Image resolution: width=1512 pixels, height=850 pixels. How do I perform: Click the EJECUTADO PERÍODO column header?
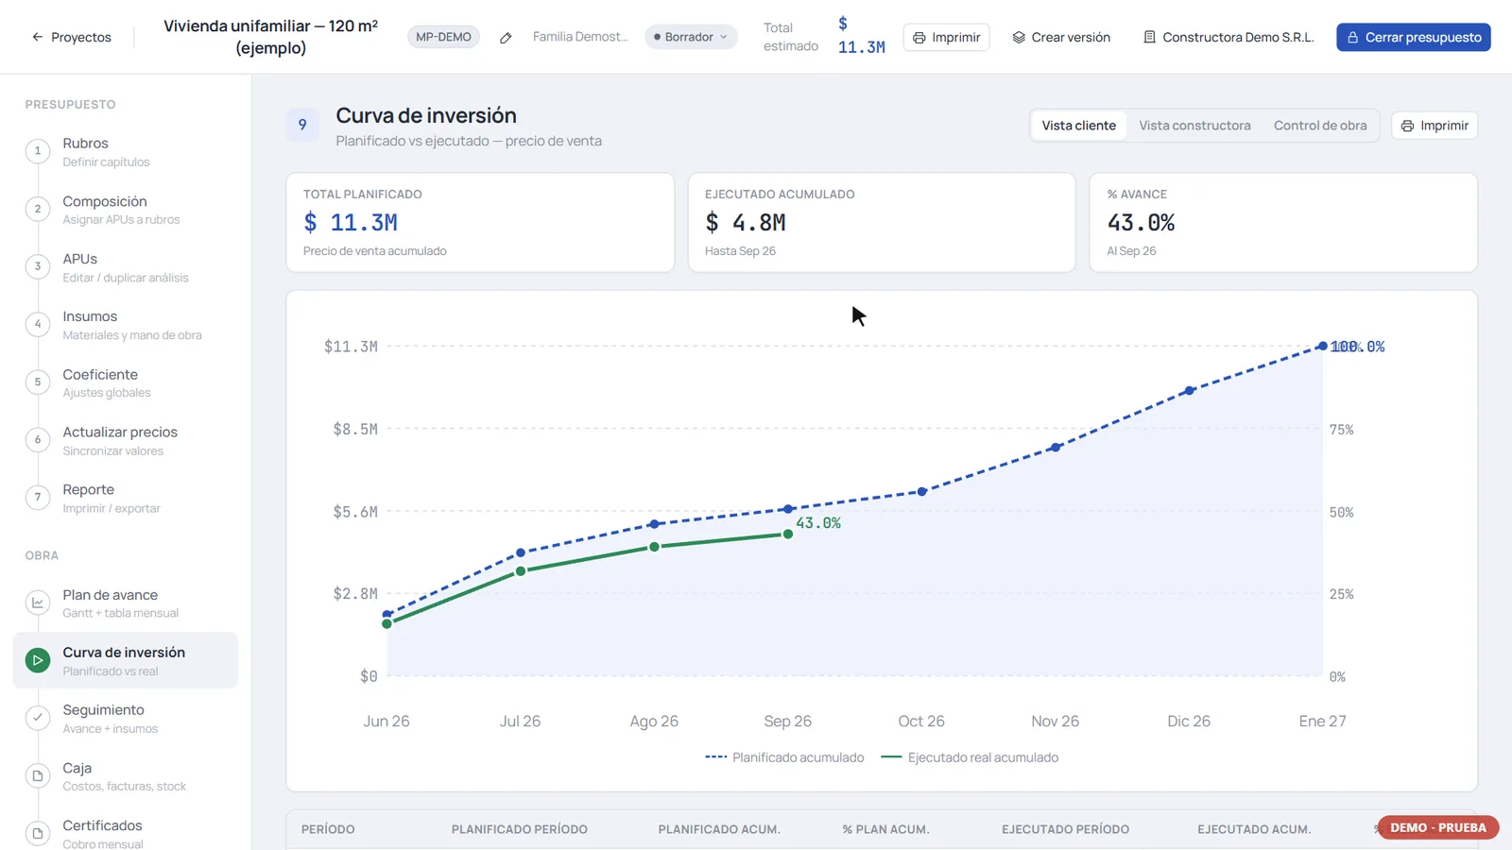1065,829
